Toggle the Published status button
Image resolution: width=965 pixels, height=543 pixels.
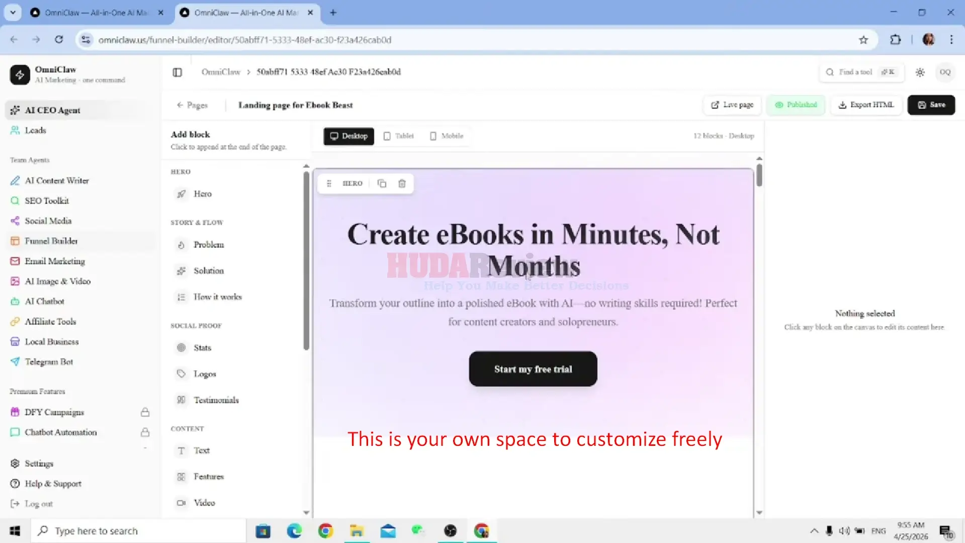[796, 105]
